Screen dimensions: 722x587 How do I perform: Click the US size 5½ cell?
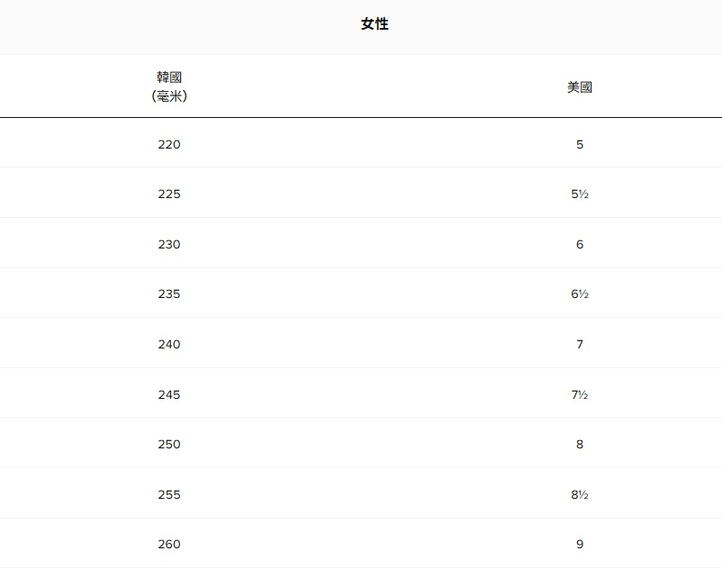(580, 194)
